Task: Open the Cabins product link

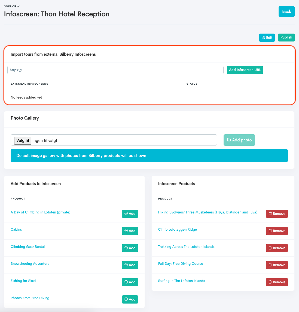Action: (x=16, y=229)
